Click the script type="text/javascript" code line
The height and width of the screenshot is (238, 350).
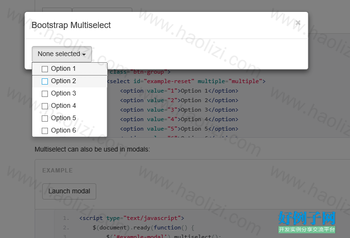[132, 218]
